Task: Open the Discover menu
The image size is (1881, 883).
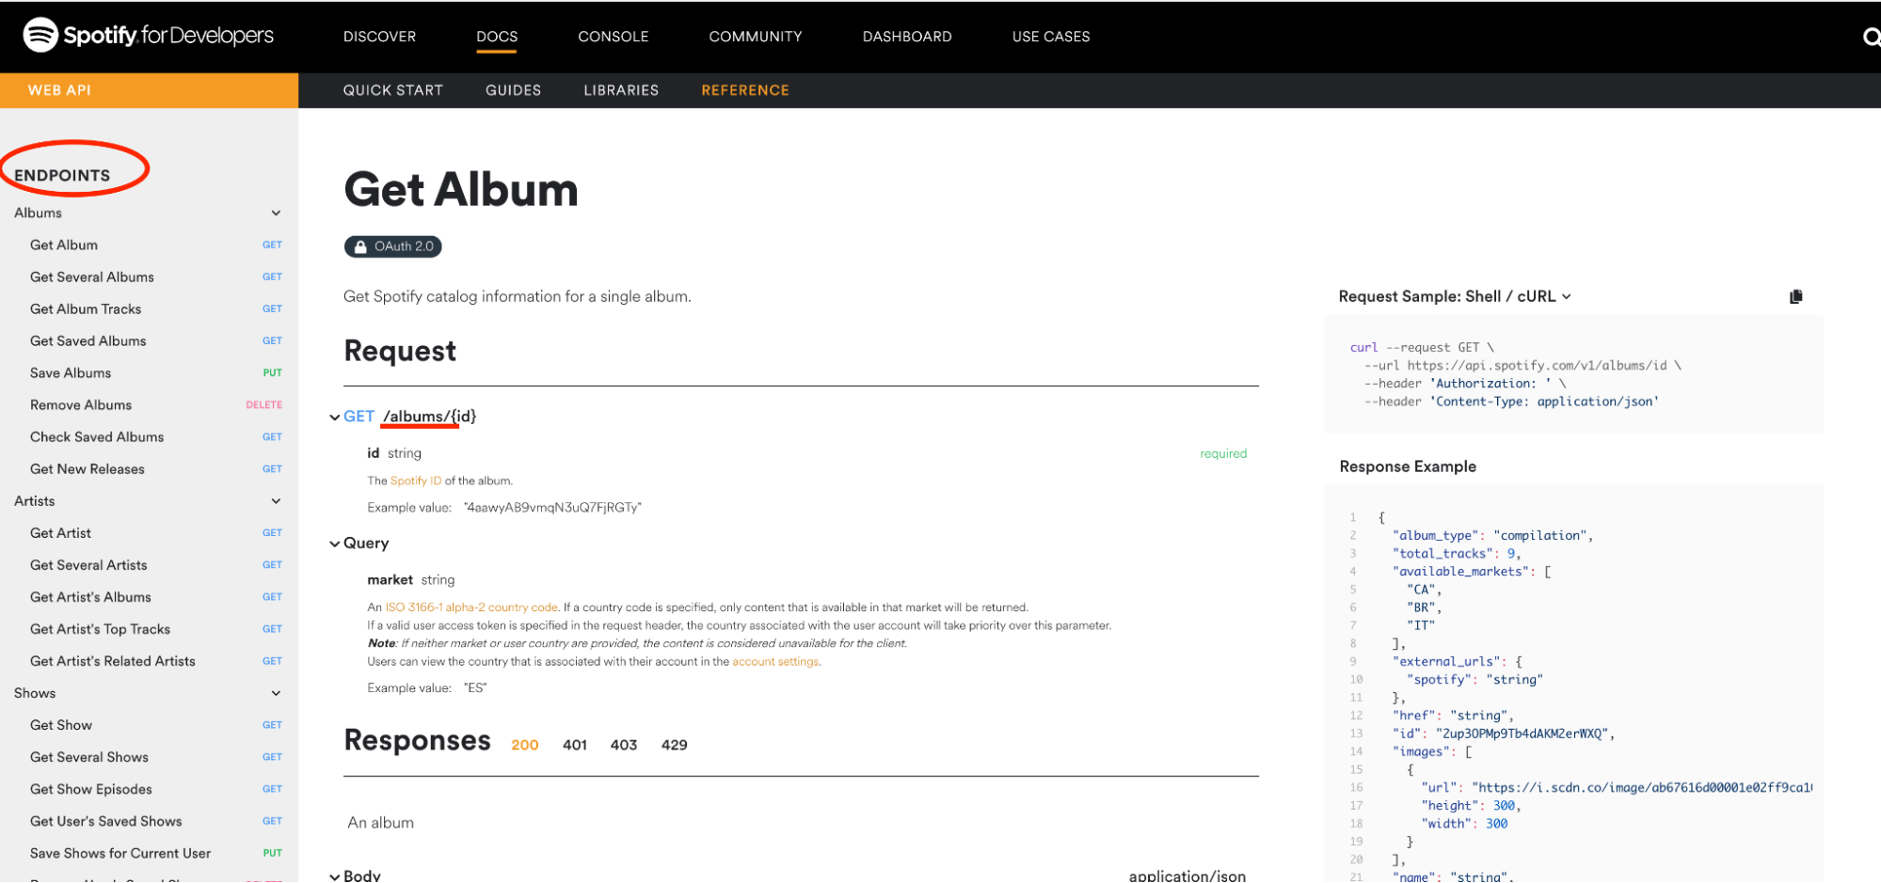Action: pos(379,37)
